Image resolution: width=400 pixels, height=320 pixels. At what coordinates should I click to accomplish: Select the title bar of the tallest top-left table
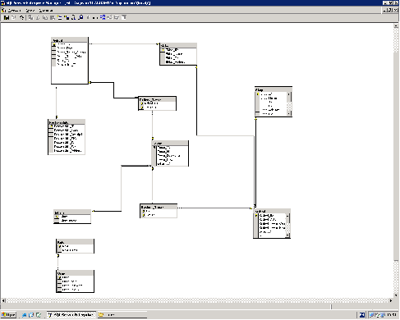pyautogui.click(x=69, y=40)
